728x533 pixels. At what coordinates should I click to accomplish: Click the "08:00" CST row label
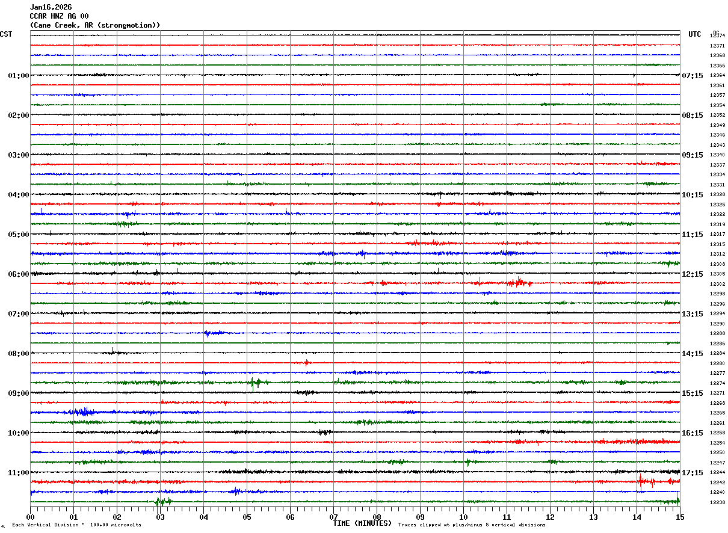(19, 354)
